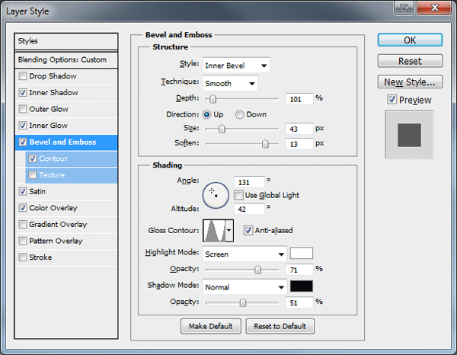
Task: Open the Style dropdown showing Inner Bevel
Action: pos(236,66)
